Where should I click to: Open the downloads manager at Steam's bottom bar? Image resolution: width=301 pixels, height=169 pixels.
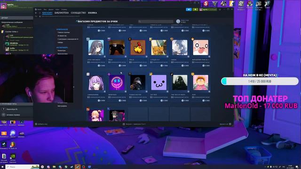[134, 124]
